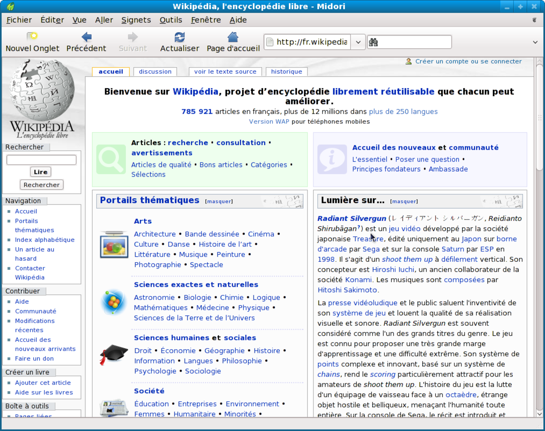Open a new tab with Nouvel Onglet icon
This screenshot has width=545, height=431.
pos(32,37)
